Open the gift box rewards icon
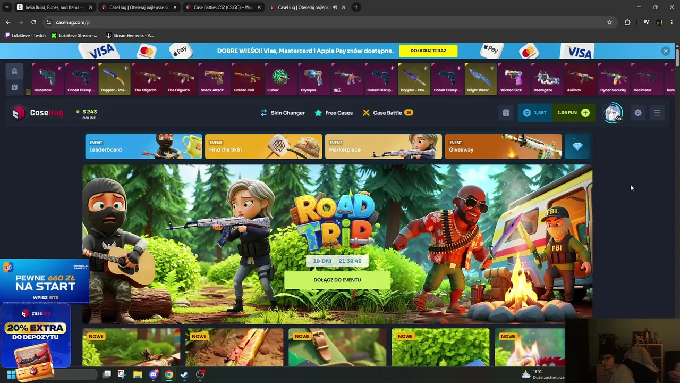The width and height of the screenshot is (680, 383). 506,113
